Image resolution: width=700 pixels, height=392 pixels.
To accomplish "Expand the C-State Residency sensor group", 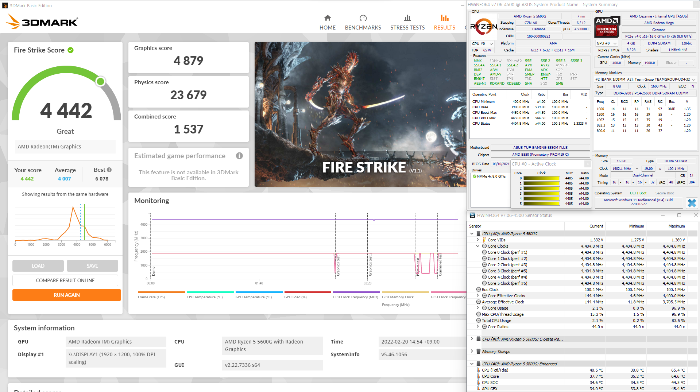I will click(x=472, y=339).
